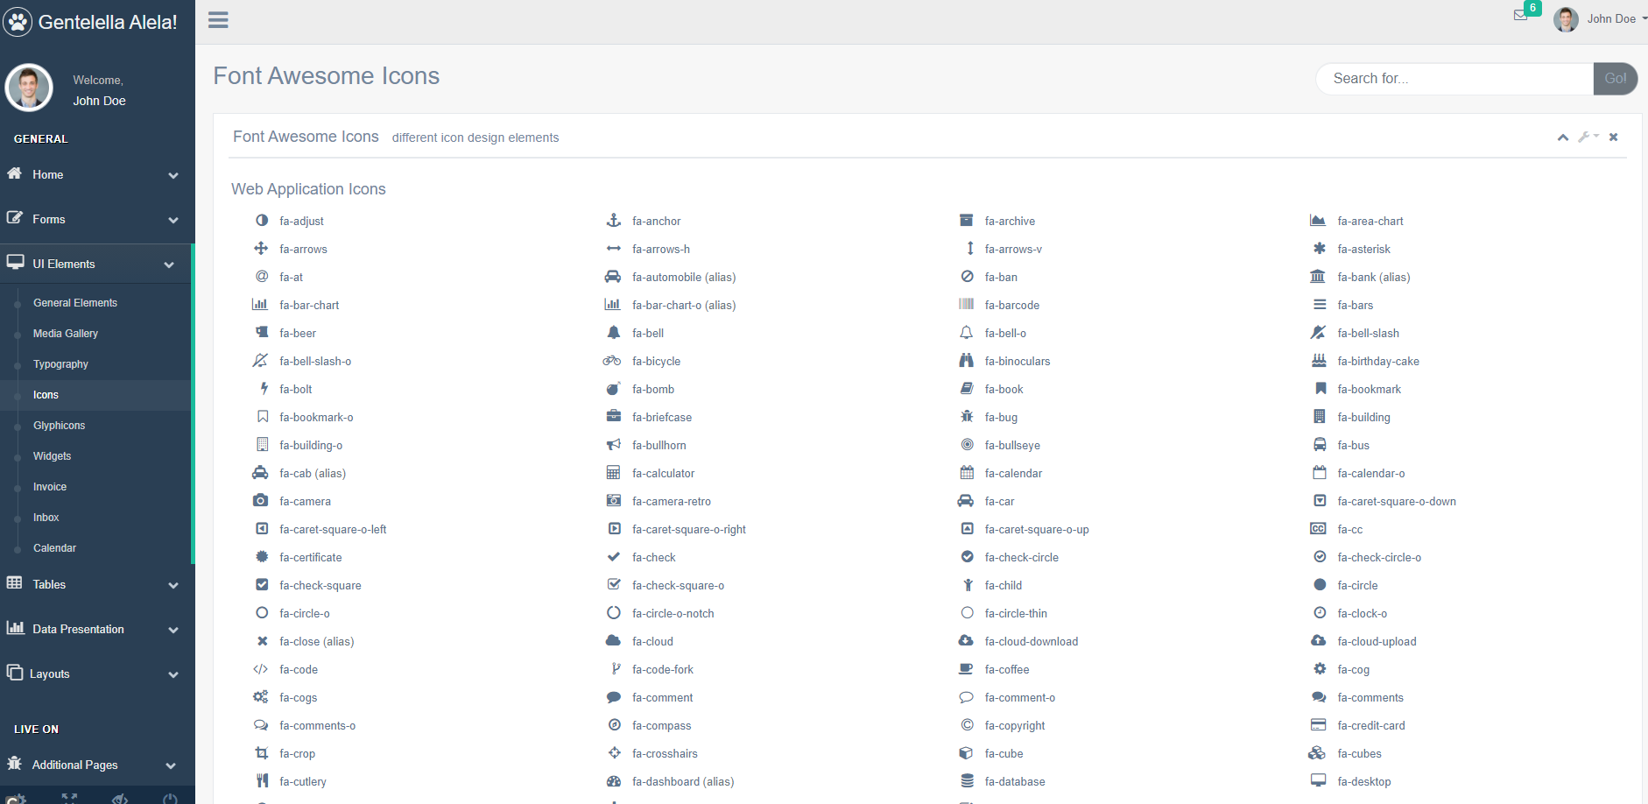Click the fa-cutlery icon
Viewport: 1648px width, 804px height.
pos(263,781)
